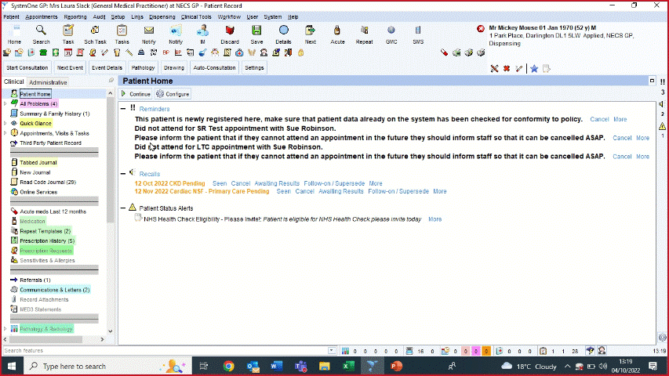
Task: Click More for NHS Health Check alert
Action: point(434,219)
